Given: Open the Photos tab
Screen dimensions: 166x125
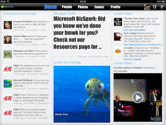Looking at the screenshot, I should [83, 7].
